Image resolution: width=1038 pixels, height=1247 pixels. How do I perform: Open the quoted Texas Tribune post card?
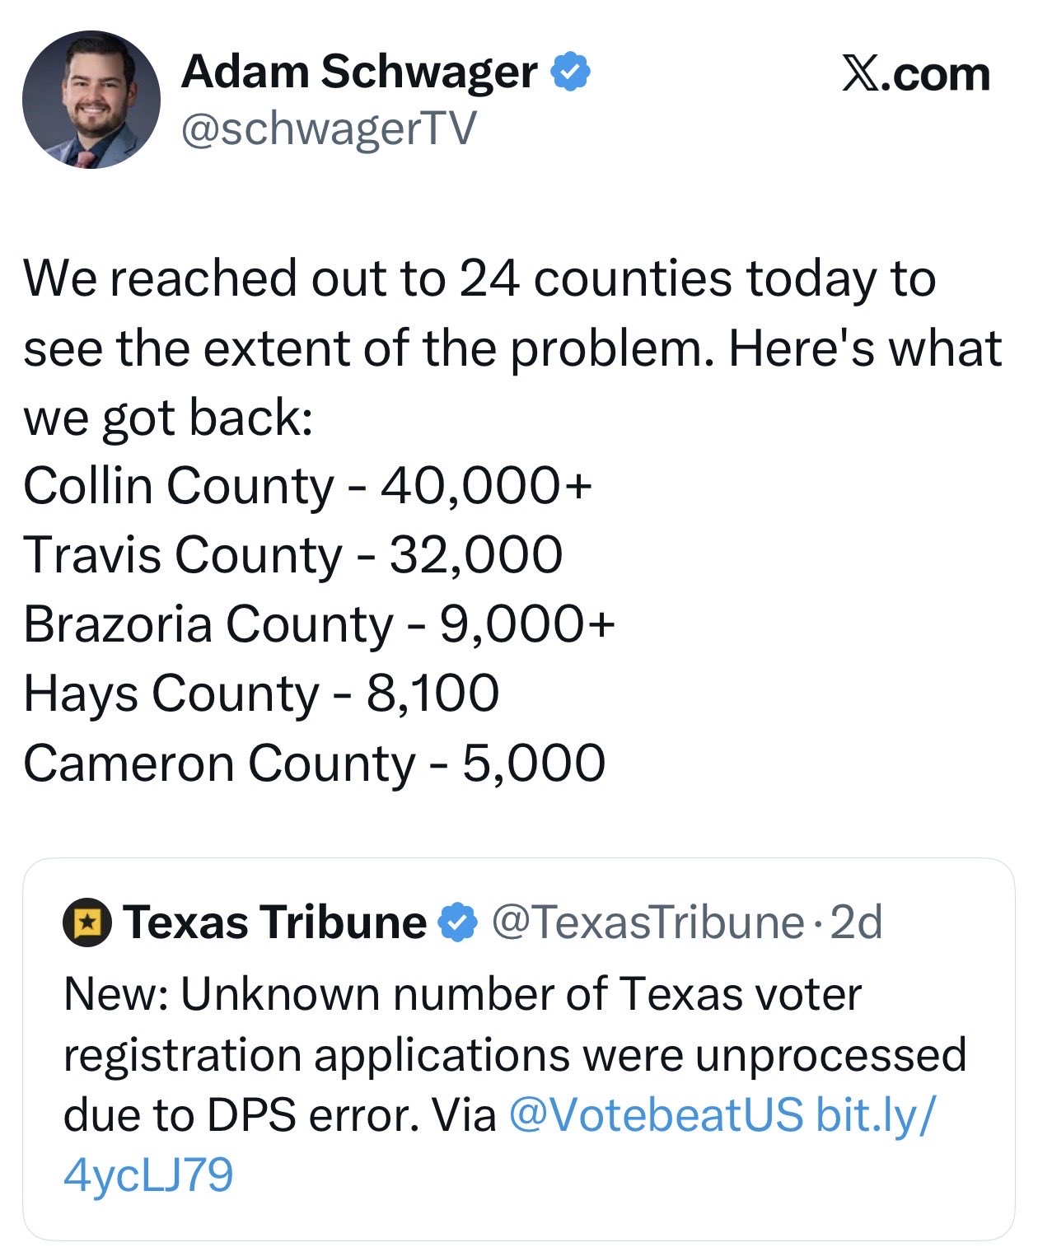click(x=519, y=1049)
